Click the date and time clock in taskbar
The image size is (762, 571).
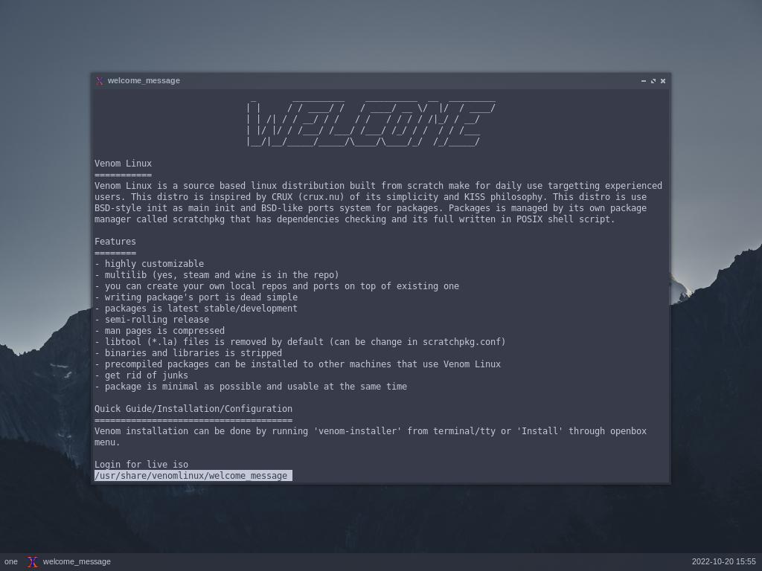click(x=723, y=562)
